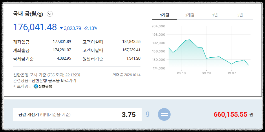Click the 금값 계산기 label
265x132 pixels.
29,114
